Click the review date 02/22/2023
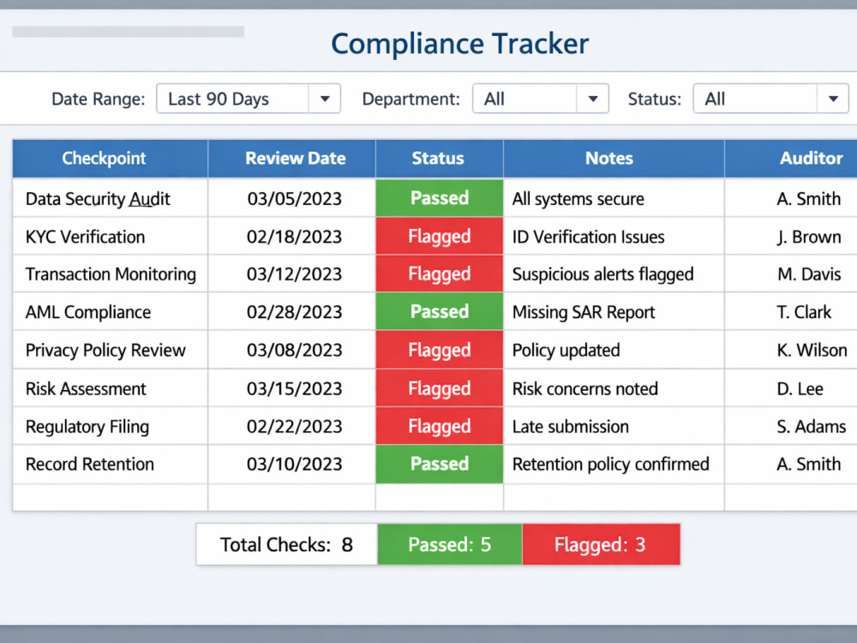 click(295, 426)
